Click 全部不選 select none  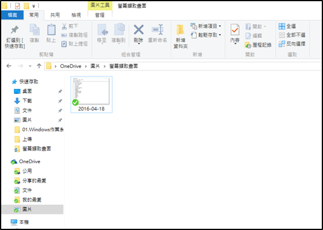tap(292, 35)
